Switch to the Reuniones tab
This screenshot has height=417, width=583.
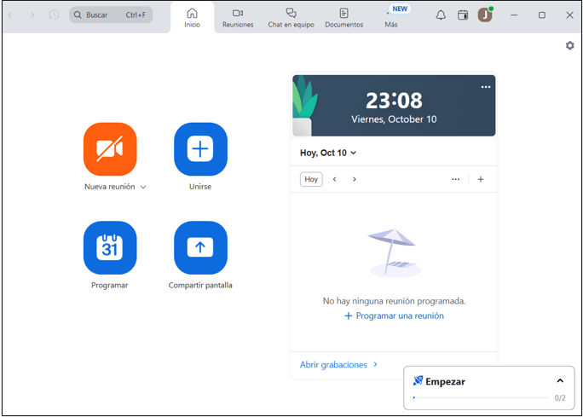coord(238,18)
